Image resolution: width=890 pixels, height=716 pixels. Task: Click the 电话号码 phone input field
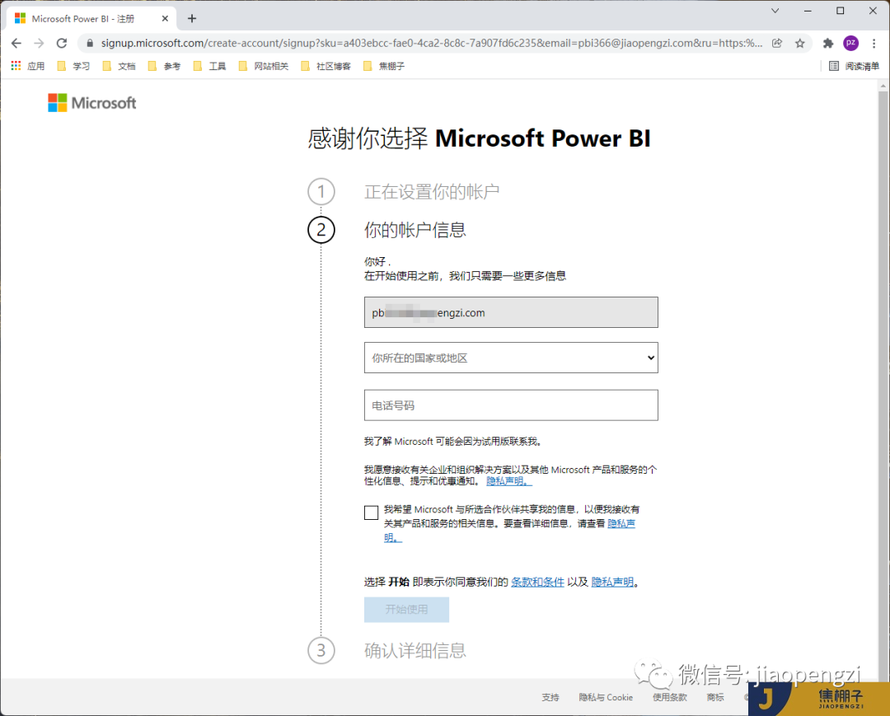511,405
